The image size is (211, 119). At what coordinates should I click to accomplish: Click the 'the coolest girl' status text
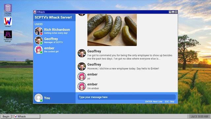tap(51, 52)
